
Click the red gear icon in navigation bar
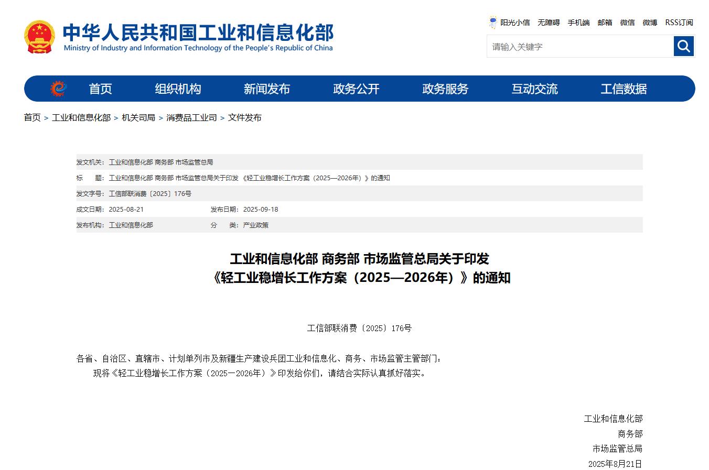click(x=58, y=89)
